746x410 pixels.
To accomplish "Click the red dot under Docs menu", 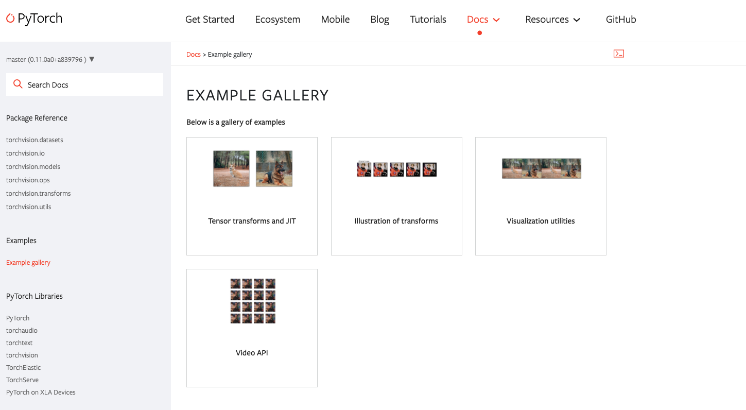I will coord(479,32).
